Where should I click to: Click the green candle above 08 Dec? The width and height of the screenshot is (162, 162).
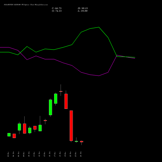click(19, 127)
